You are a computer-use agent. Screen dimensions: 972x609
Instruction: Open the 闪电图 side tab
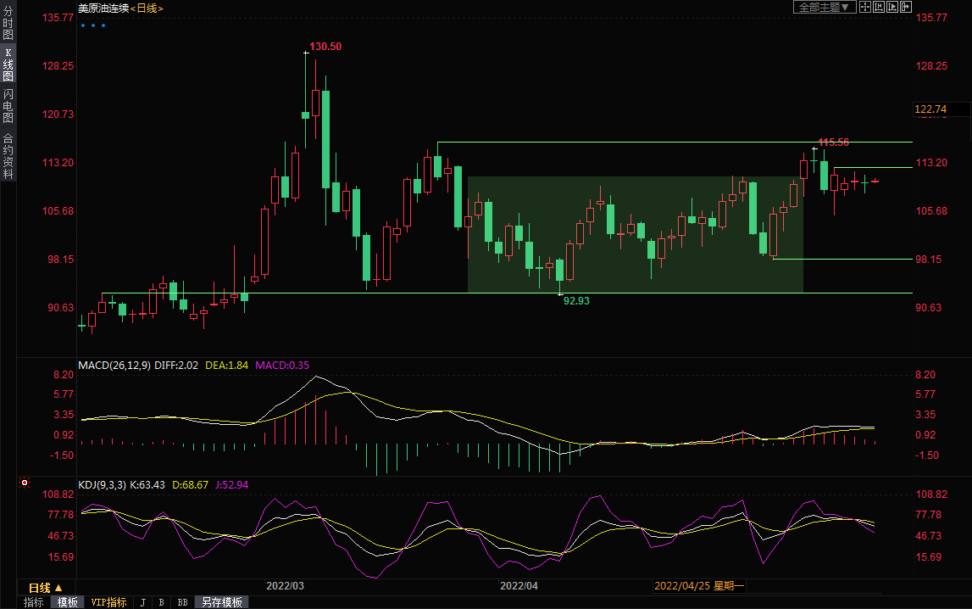(8, 105)
